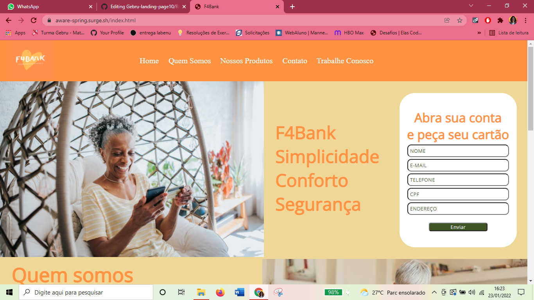
Task: Go to the Nossos Produtos menu item
Action: point(246,61)
